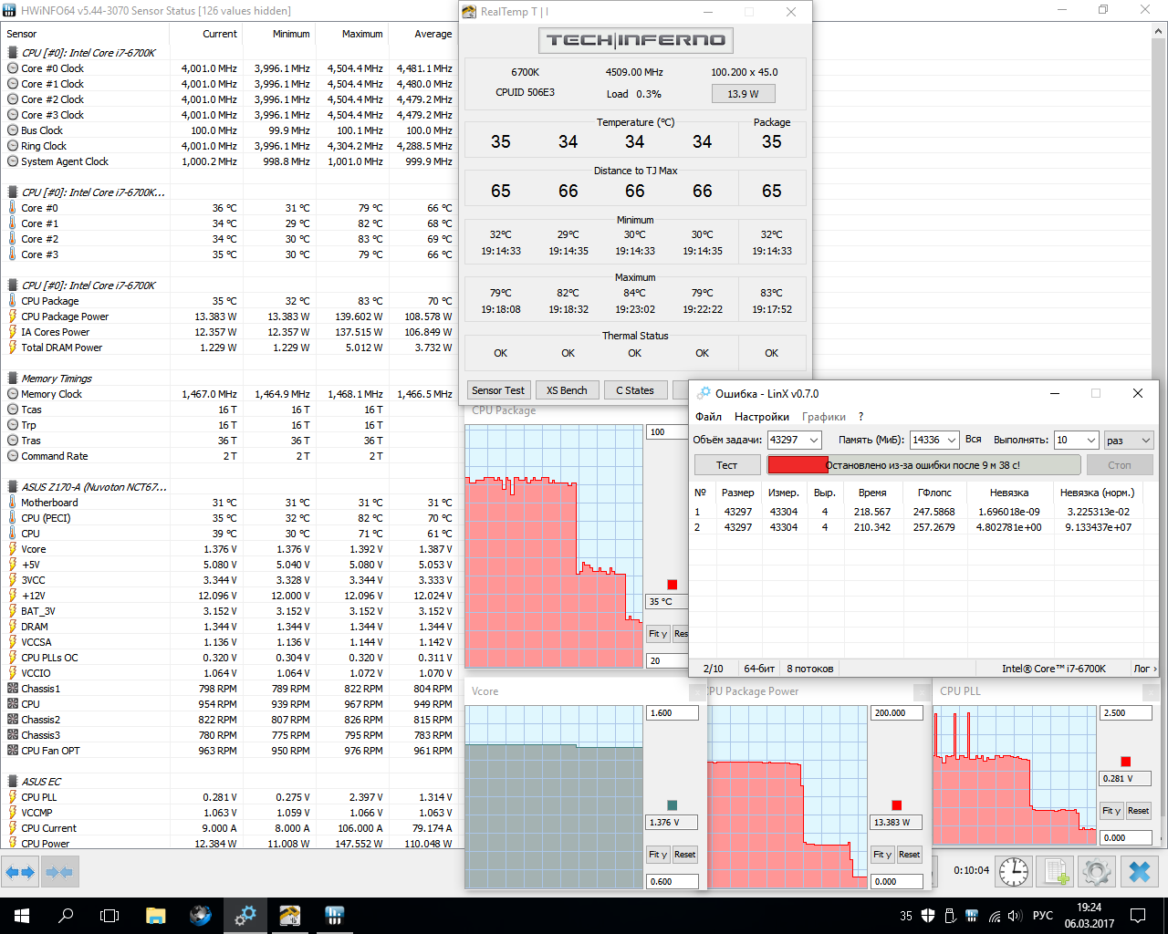Image resolution: width=1168 pixels, height=934 pixels.
Task: Click the blue expand-columns arrows in HWiNFO toolbar
Action: coord(20,872)
